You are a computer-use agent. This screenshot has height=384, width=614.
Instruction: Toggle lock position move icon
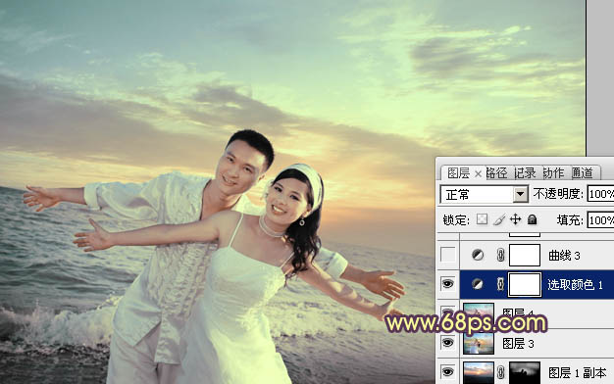pyautogui.click(x=515, y=219)
